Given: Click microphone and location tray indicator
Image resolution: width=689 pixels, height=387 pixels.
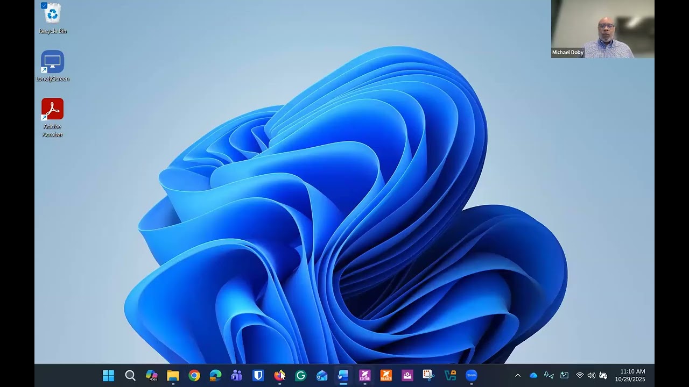Looking at the screenshot, I should pyautogui.click(x=549, y=376).
